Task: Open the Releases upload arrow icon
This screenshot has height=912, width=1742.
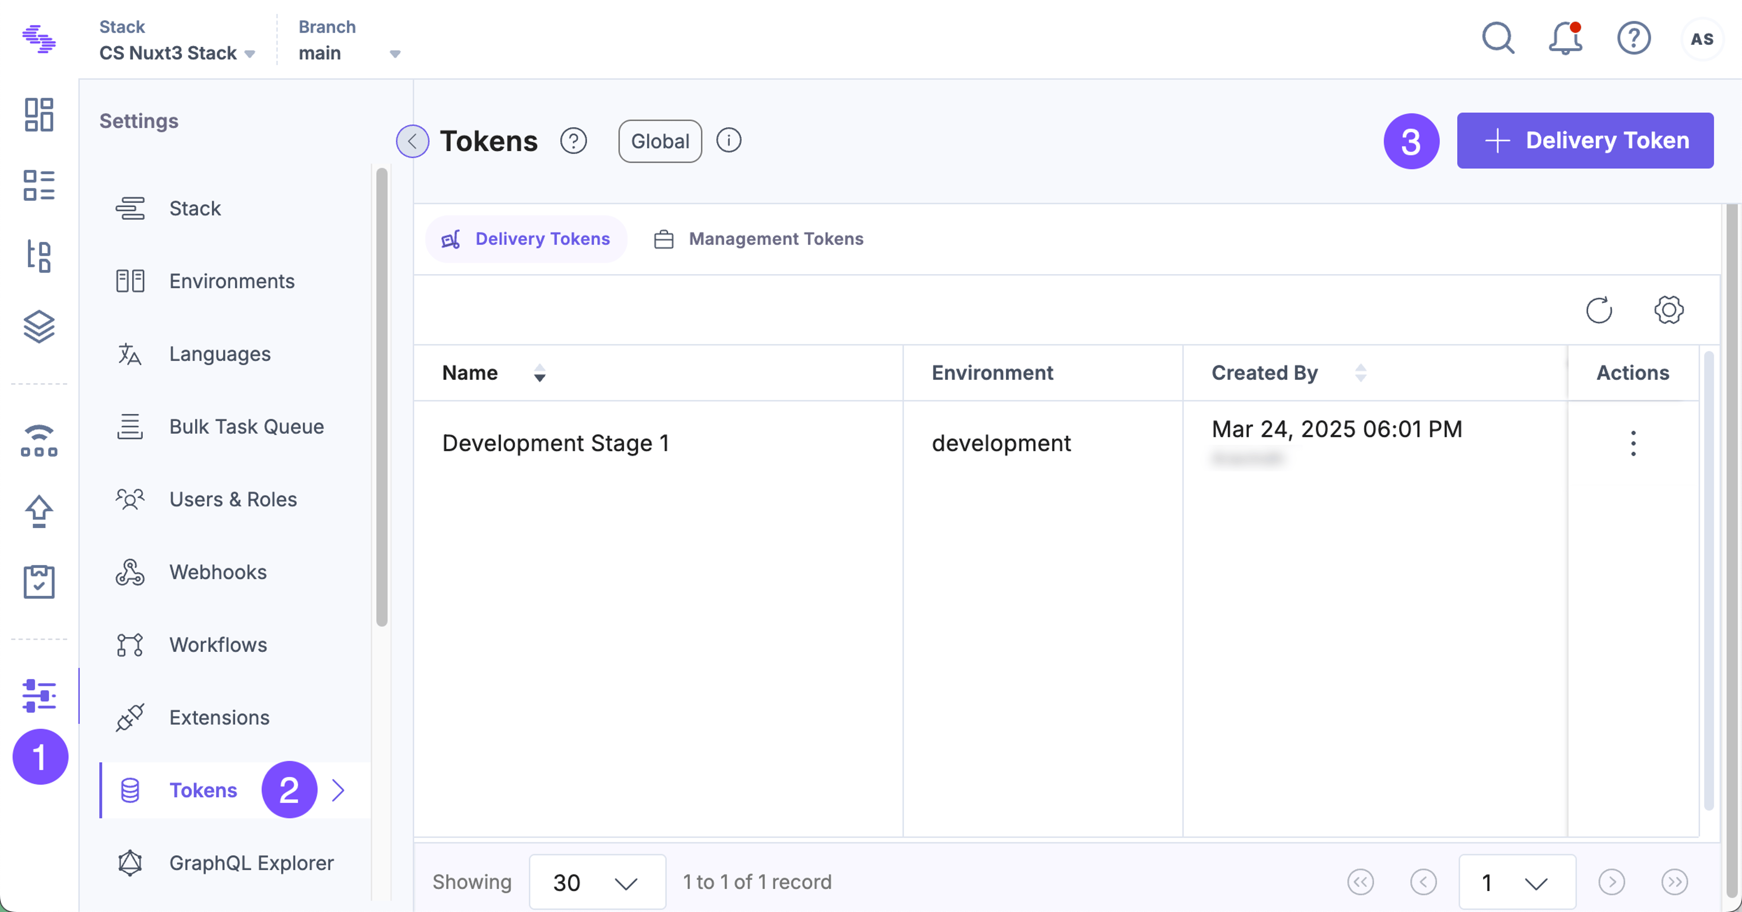Action: [39, 511]
